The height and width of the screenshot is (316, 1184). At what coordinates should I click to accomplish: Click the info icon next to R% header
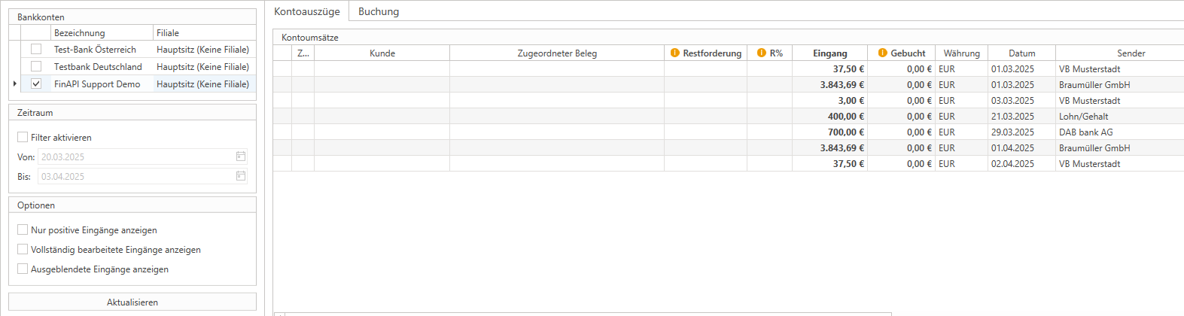coord(762,53)
